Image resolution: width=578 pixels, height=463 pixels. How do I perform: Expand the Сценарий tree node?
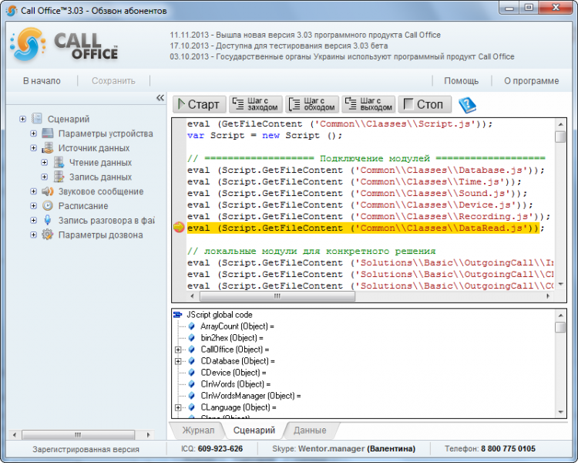pos(23,119)
